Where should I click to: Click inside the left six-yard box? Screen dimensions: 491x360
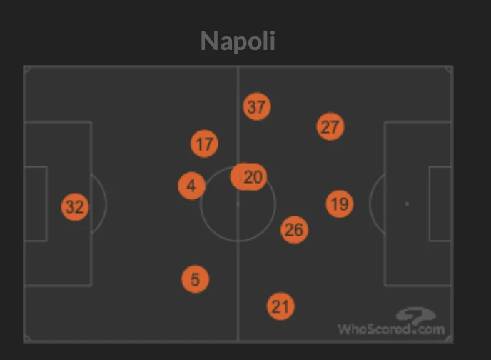36,204
